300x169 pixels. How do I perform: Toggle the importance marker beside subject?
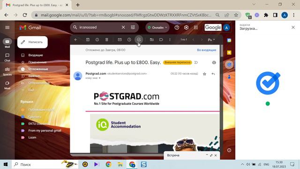196,62
